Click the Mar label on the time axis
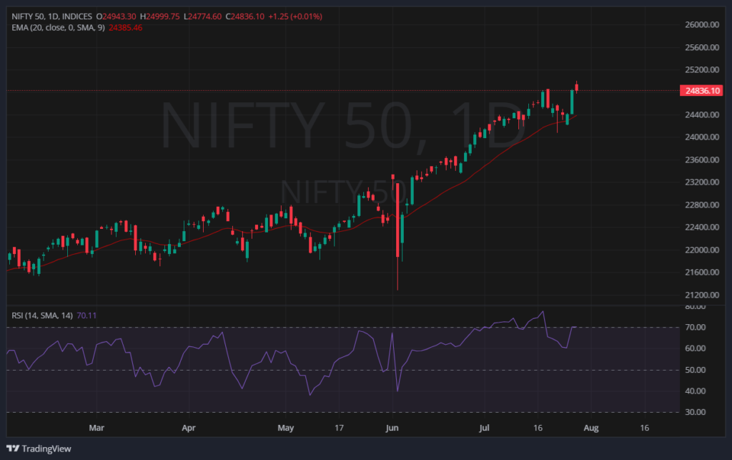 click(x=97, y=428)
